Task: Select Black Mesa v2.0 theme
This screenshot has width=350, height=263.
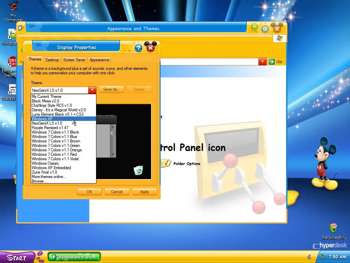Action: click(x=64, y=101)
